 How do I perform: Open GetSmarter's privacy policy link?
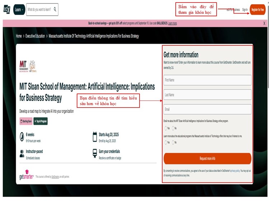click(235, 171)
